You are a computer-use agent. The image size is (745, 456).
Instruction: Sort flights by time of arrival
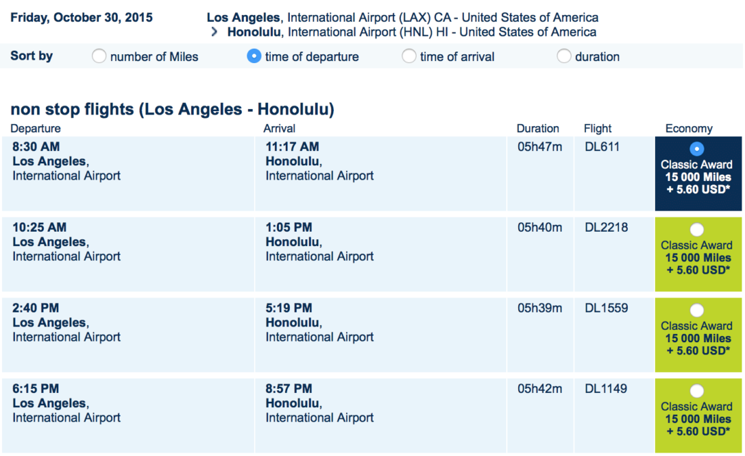click(x=409, y=57)
